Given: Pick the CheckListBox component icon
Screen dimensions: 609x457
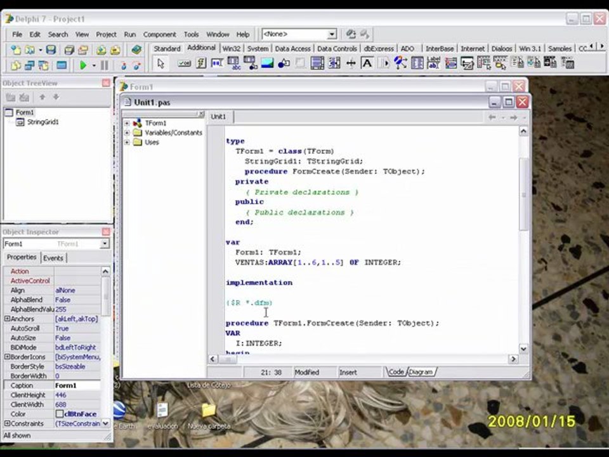Looking at the screenshot, I should (x=334, y=63).
